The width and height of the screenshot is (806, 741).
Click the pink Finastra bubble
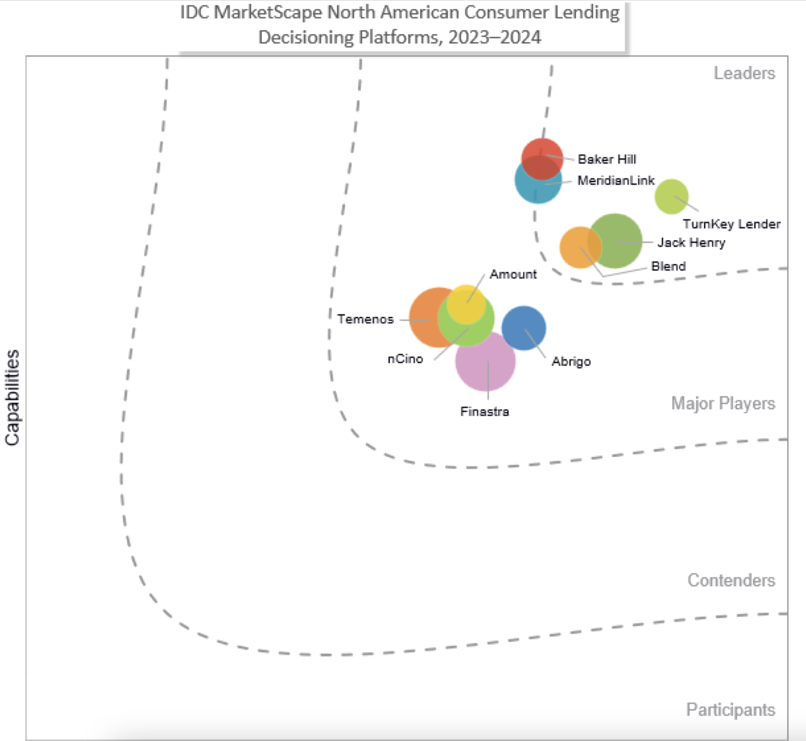pyautogui.click(x=485, y=361)
